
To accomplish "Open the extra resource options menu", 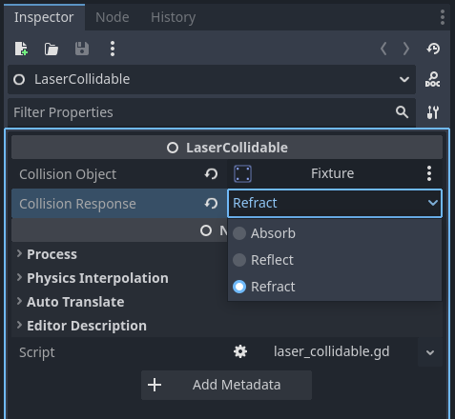I will [113, 49].
